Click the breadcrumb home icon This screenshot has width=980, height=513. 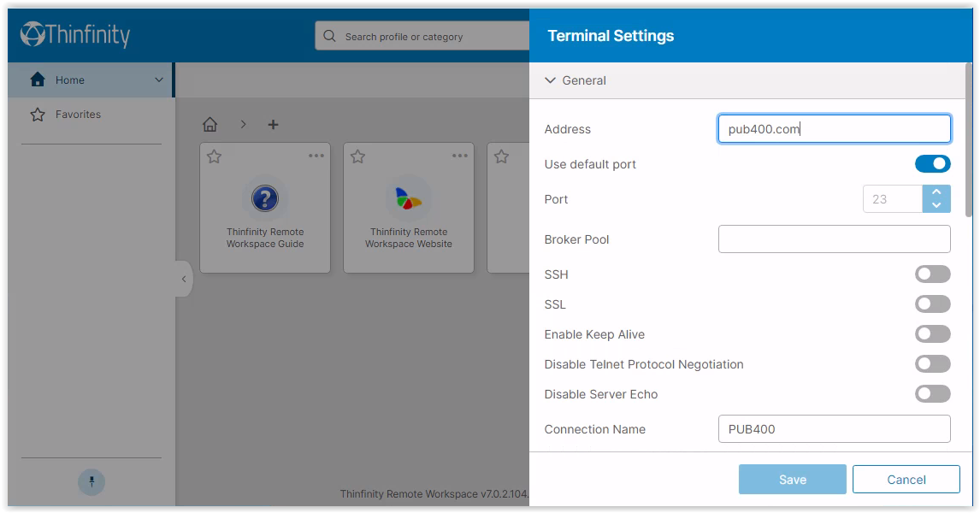click(x=210, y=124)
